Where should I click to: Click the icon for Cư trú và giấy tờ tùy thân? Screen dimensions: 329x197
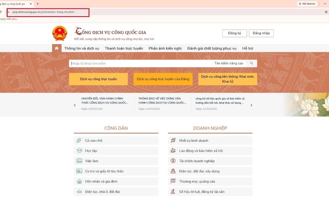pyautogui.click(x=79, y=171)
